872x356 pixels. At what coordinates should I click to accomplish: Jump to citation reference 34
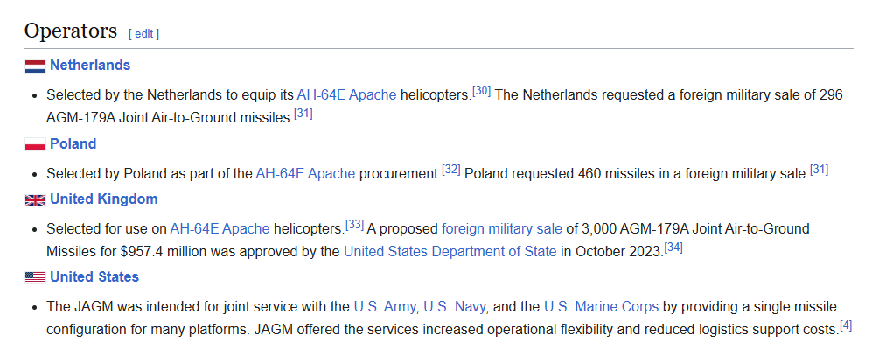tap(673, 247)
